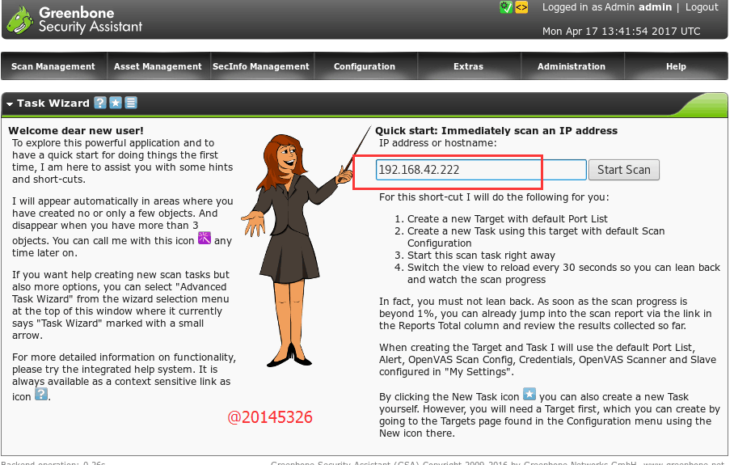The image size is (734, 465).
Task: Click the list icon in the Task Wizard title bar
Action: [131, 103]
